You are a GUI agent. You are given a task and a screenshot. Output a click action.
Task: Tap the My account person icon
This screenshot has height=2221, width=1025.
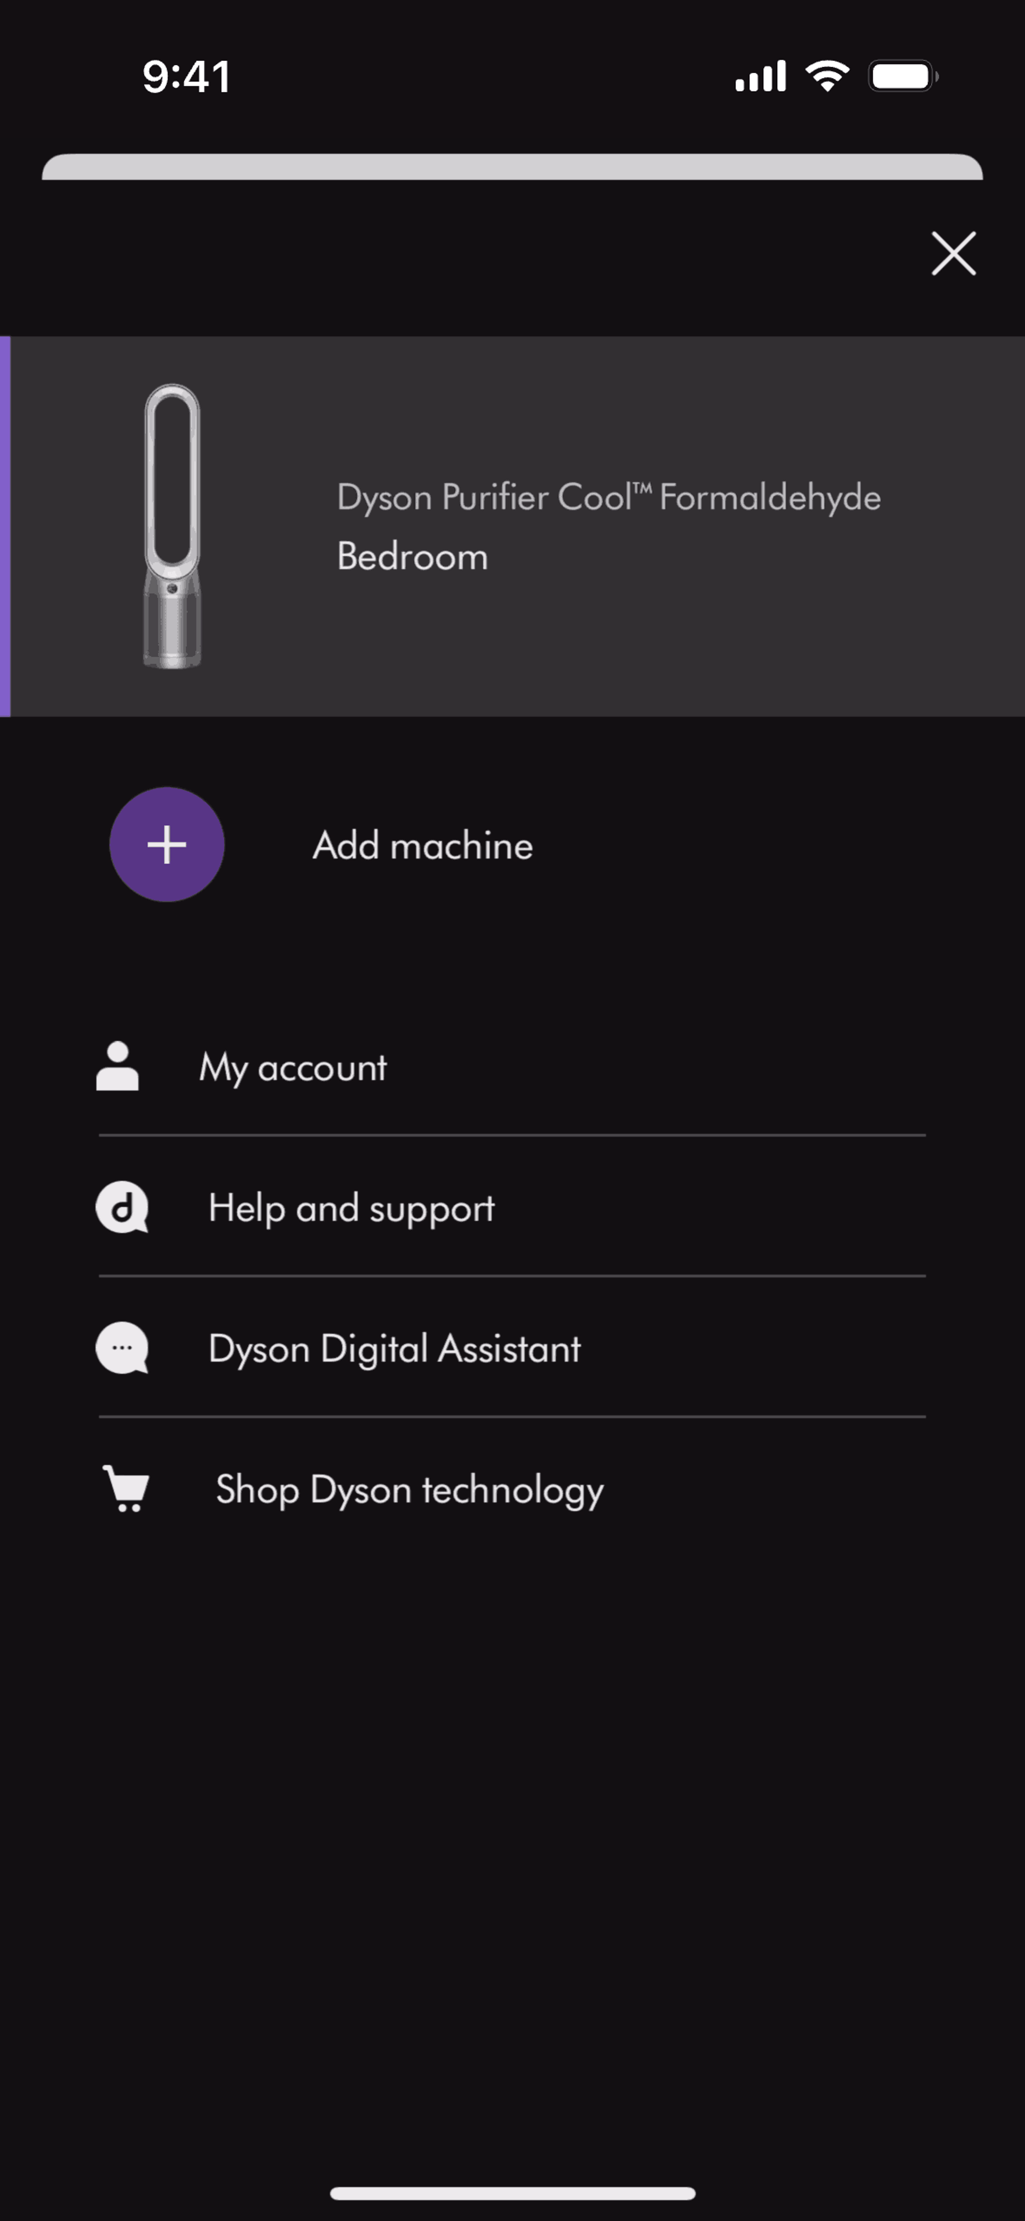pyautogui.click(x=117, y=1067)
